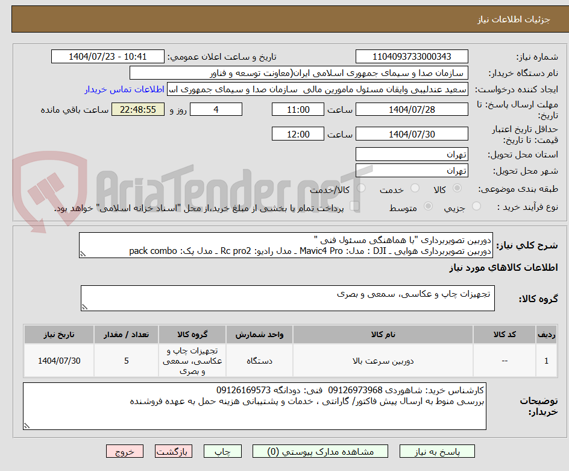The height and width of the screenshot is (471, 569).
Task: Click resize grip of توضیحات خریدار box
Action: click(25, 426)
